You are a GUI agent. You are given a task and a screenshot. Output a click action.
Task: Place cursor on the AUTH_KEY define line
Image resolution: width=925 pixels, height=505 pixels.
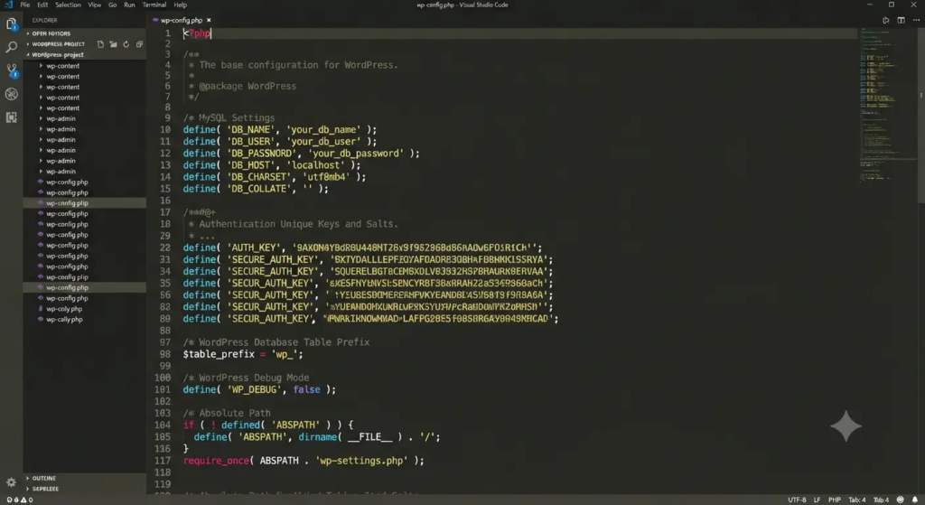pyautogui.click(x=362, y=248)
